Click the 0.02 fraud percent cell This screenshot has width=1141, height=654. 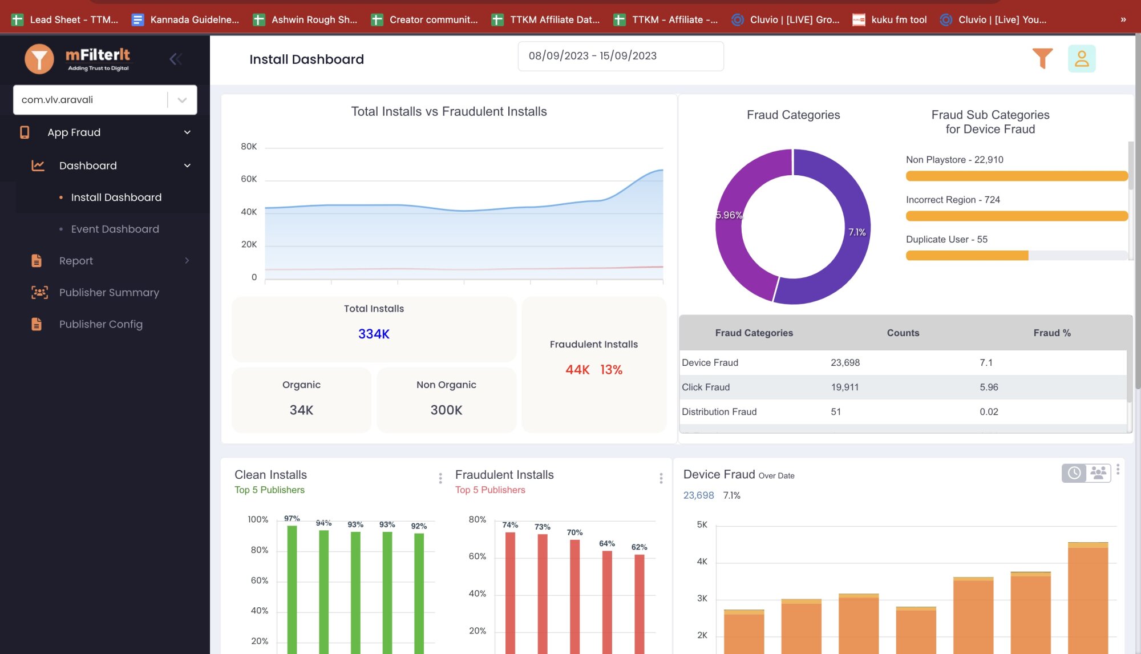click(989, 411)
